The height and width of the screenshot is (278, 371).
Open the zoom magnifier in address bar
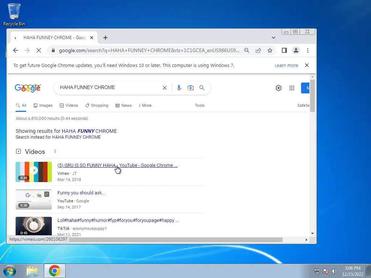[x=246, y=50]
